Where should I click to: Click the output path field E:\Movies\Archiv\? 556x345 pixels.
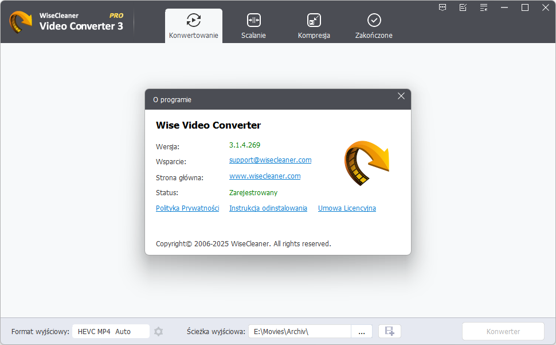point(300,332)
